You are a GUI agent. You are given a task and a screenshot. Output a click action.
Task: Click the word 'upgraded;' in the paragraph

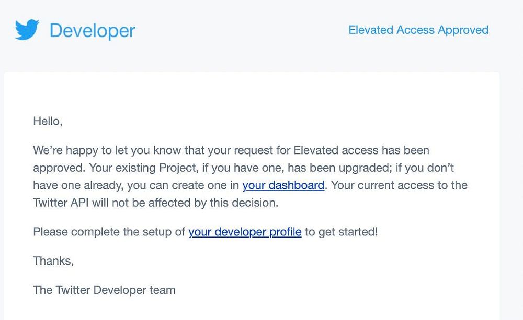(x=365, y=168)
